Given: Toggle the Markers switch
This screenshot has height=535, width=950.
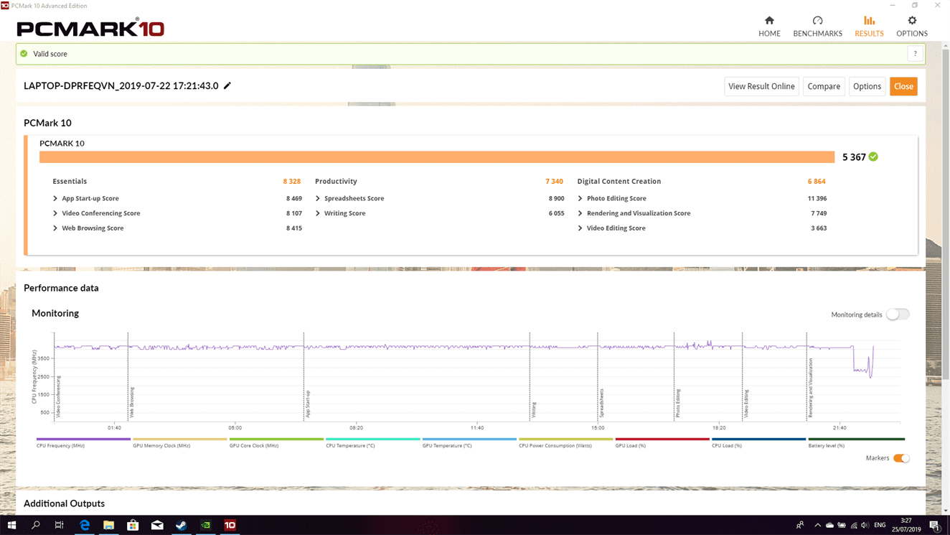Looking at the screenshot, I should (x=901, y=458).
